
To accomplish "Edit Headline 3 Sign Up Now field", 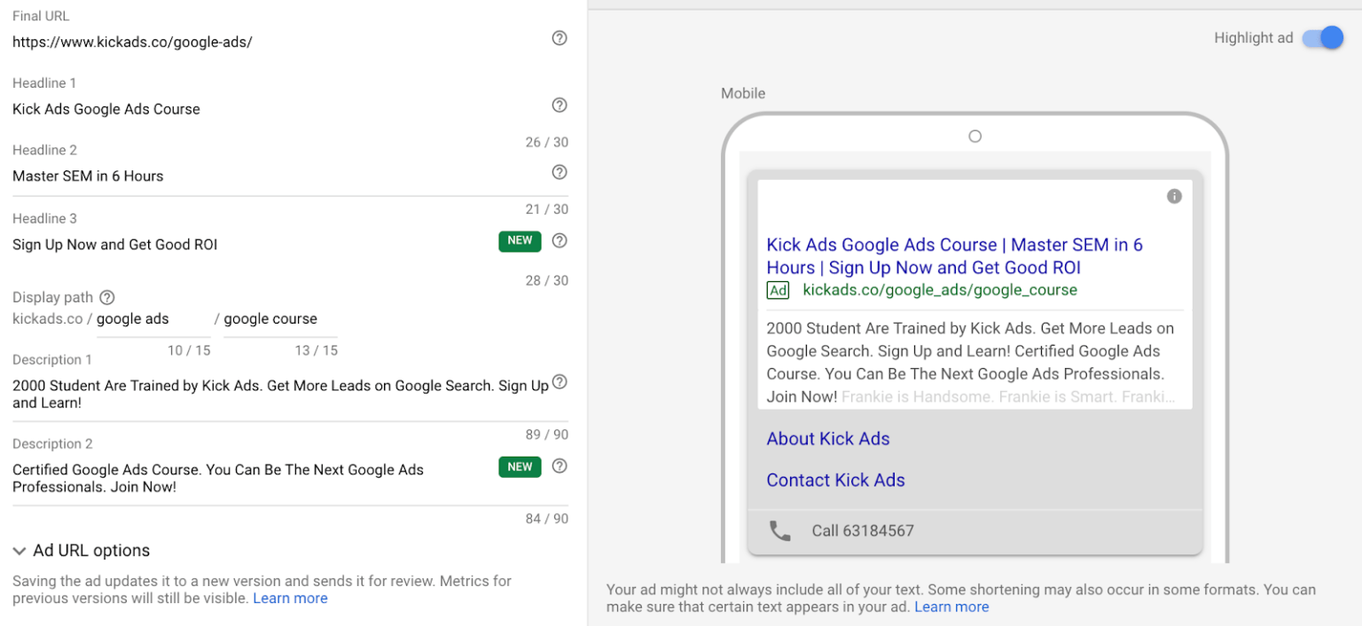I will [252, 245].
